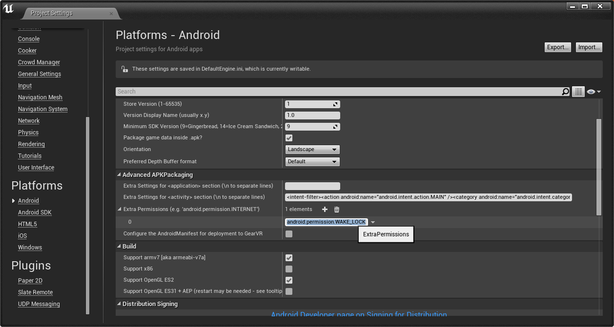Image resolution: width=614 pixels, height=327 pixels.
Task: Add a new Extra Permissions element
Action: coord(325,210)
